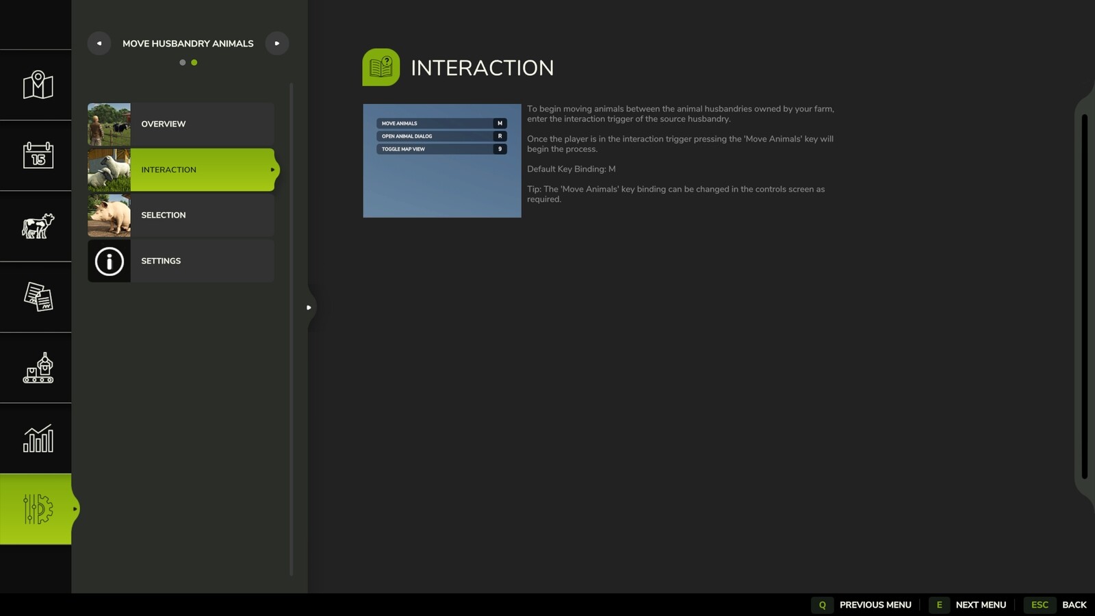
Task: Expand panel with middle divider arrow
Action: pos(309,307)
